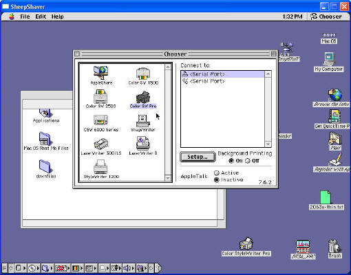The width and height of the screenshot is (351, 275).
Task: Click driver list scroll-down arrow
Action: 168,178
